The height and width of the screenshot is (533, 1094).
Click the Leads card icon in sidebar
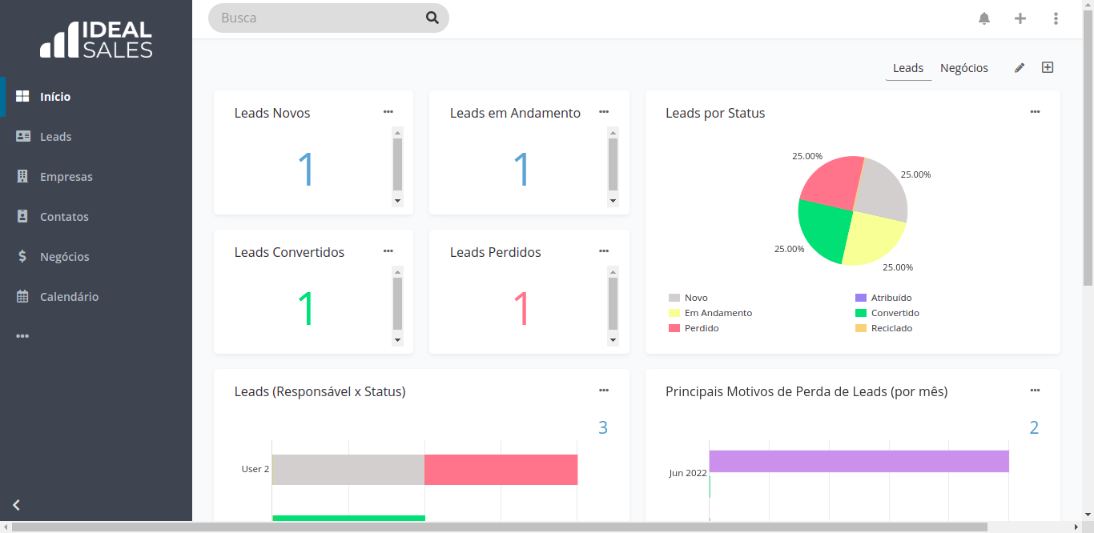click(x=23, y=136)
